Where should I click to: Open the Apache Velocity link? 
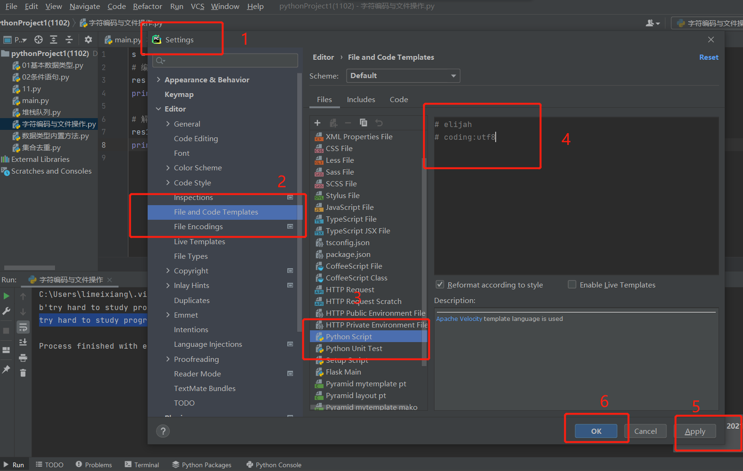coord(459,319)
